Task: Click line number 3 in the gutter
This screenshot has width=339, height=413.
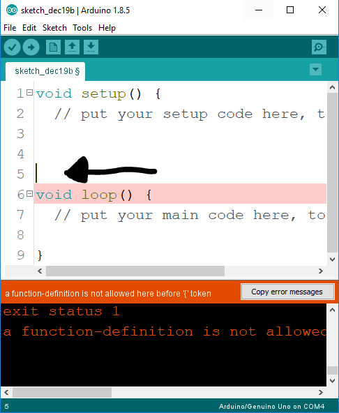Action: [x=20, y=134]
